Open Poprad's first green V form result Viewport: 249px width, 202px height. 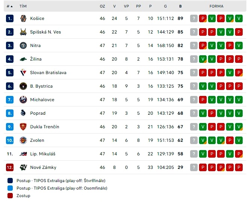(x=203, y=113)
